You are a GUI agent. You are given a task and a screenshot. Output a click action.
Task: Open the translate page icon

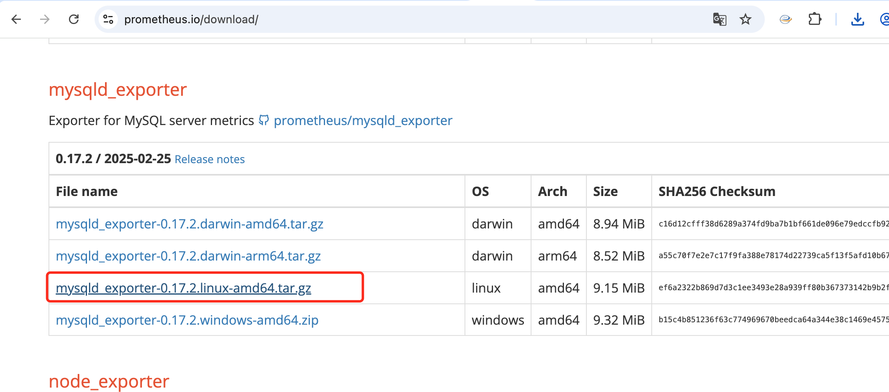pos(719,19)
